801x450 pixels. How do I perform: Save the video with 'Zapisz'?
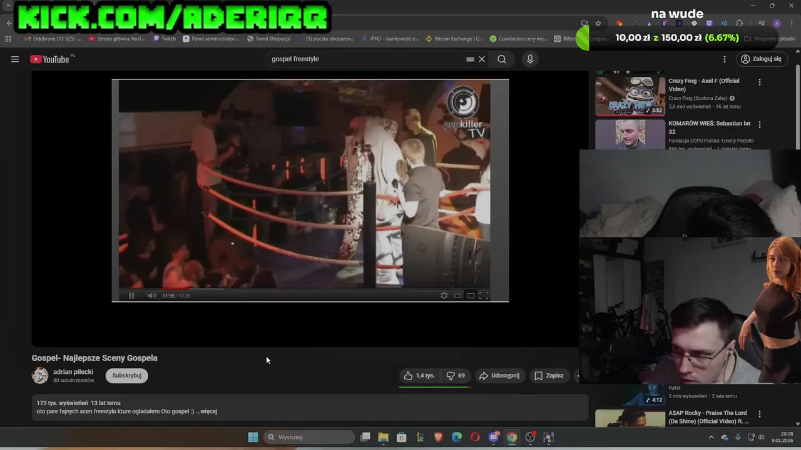pyautogui.click(x=549, y=376)
